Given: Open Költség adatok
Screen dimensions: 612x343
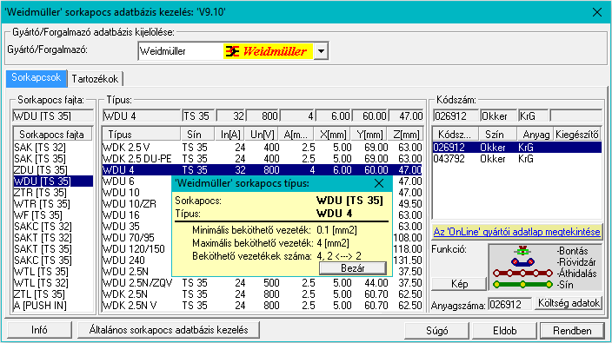Looking at the screenshot, I should point(569,303).
